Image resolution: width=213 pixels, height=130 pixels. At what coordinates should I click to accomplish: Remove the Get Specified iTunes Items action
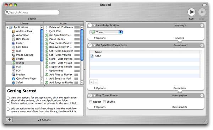point(202,45)
